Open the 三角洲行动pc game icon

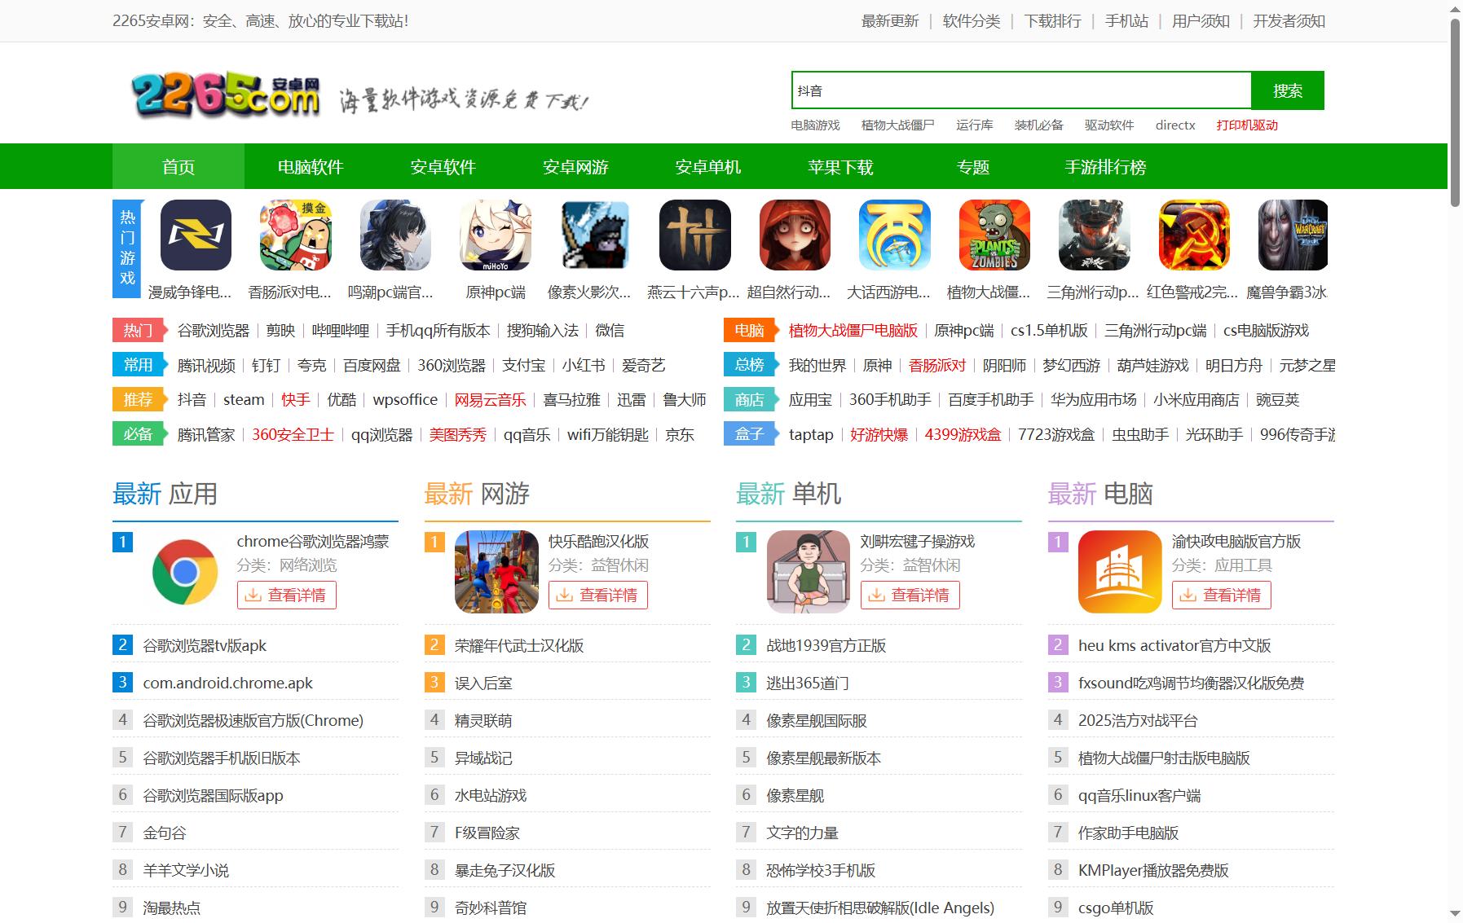[x=1095, y=235]
